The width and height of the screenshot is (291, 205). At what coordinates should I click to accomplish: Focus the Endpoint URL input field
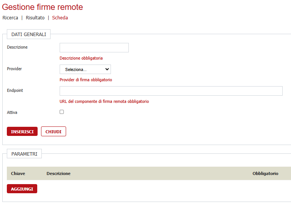[171, 91]
